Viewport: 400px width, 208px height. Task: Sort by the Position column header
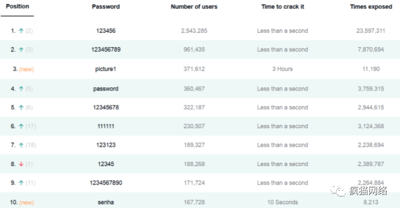pyautogui.click(x=17, y=7)
